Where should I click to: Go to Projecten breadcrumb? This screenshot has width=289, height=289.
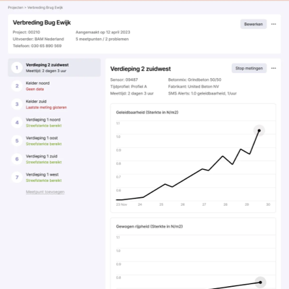(15, 7)
